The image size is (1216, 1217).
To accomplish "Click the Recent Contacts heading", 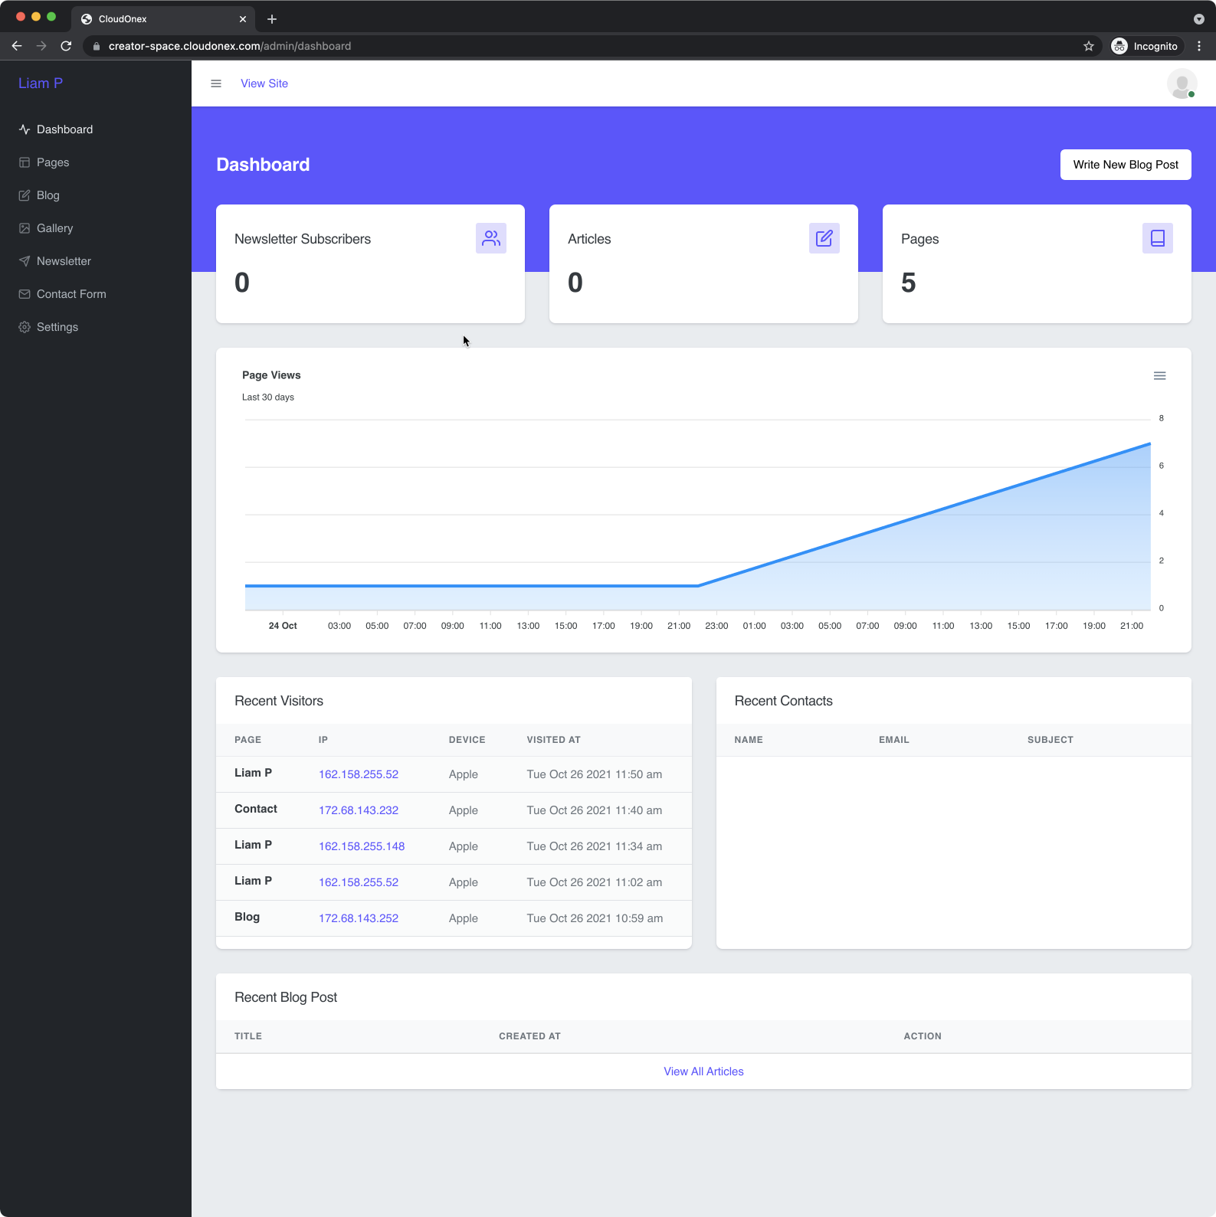I will [x=783, y=701].
